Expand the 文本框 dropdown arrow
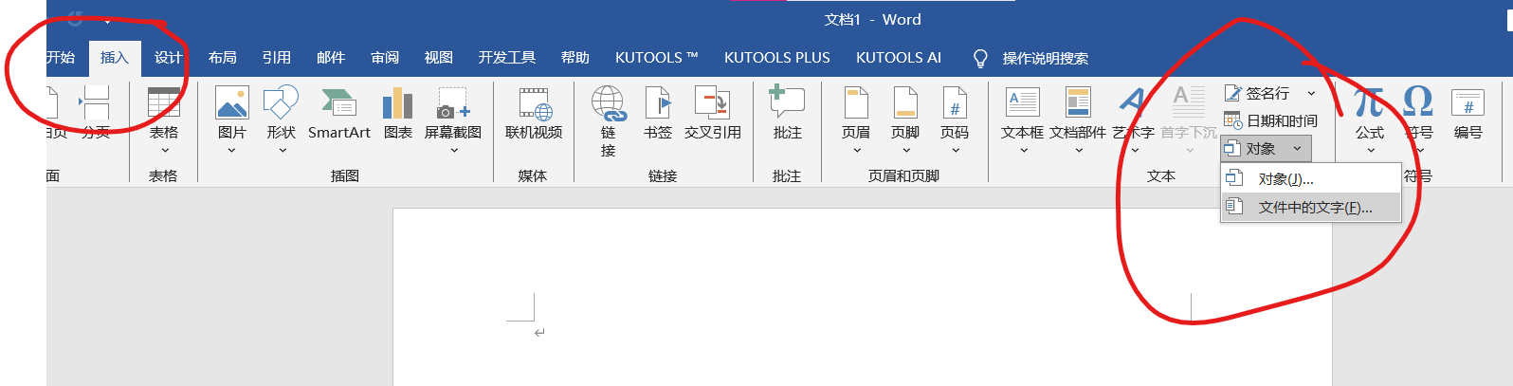This screenshot has height=386, width=1513. pos(1024,150)
